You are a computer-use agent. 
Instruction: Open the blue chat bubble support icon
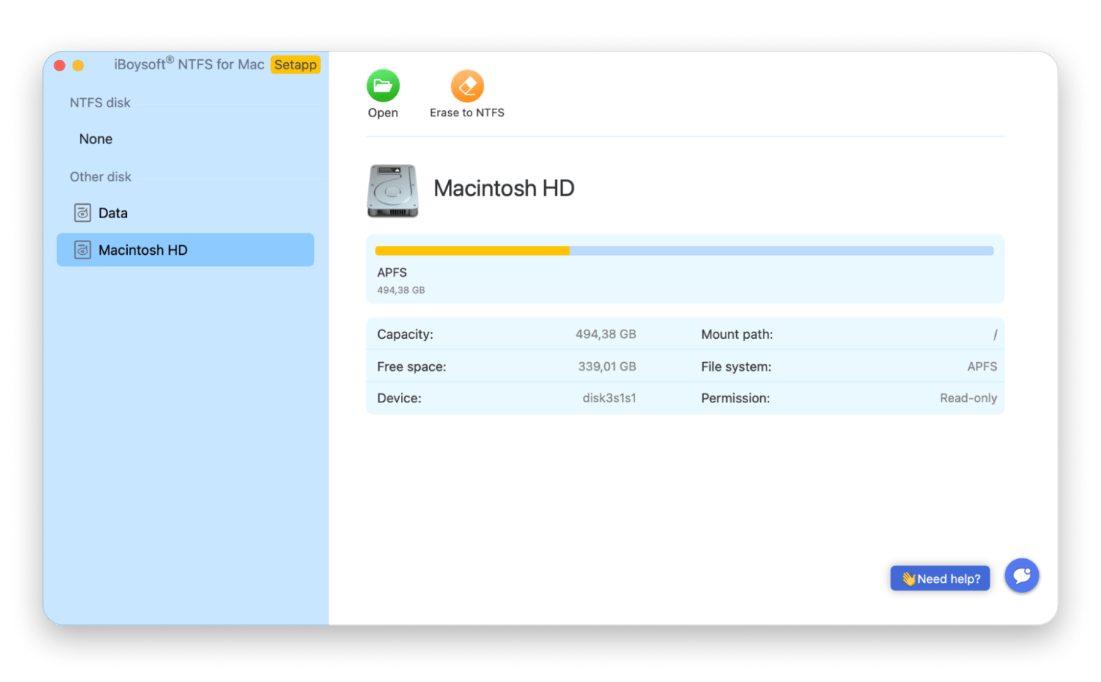pyautogui.click(x=1021, y=576)
